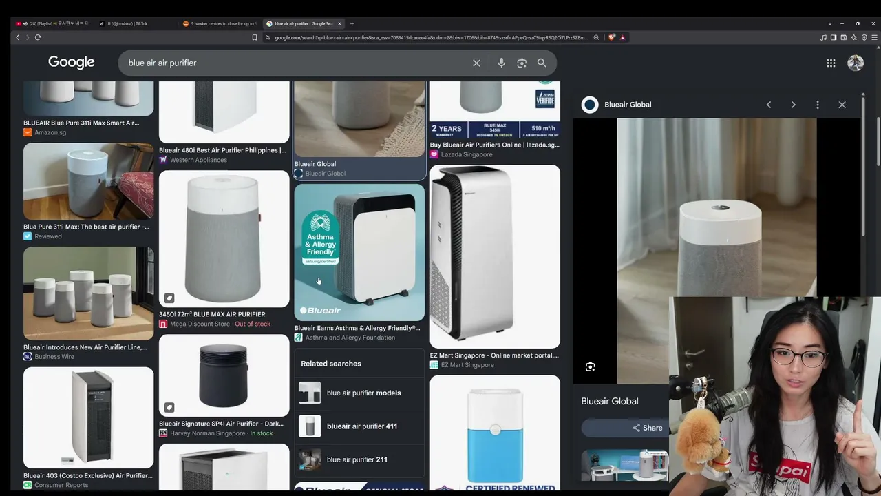The height and width of the screenshot is (496, 881).
Task: Open the Leo AI sparkle icon
Action: (x=854, y=37)
